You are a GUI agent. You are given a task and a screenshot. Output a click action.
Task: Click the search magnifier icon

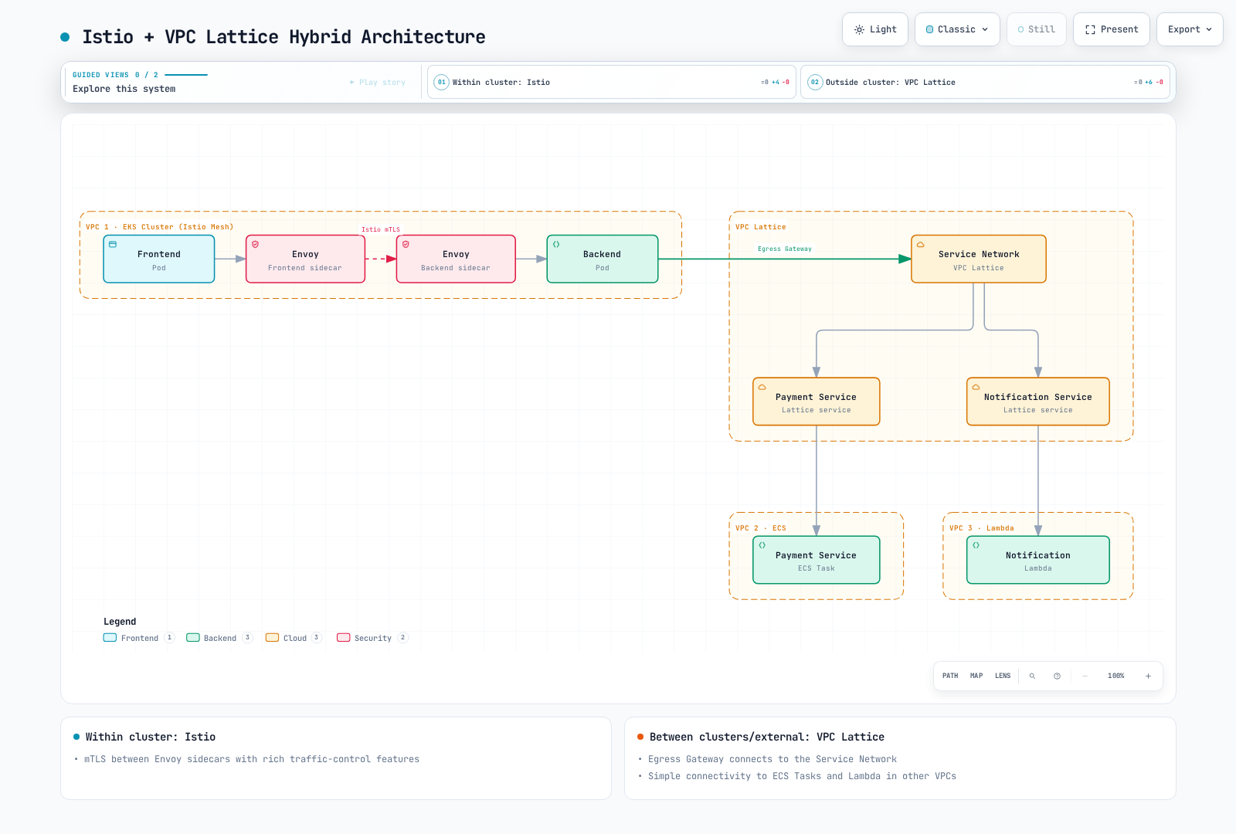point(1032,676)
